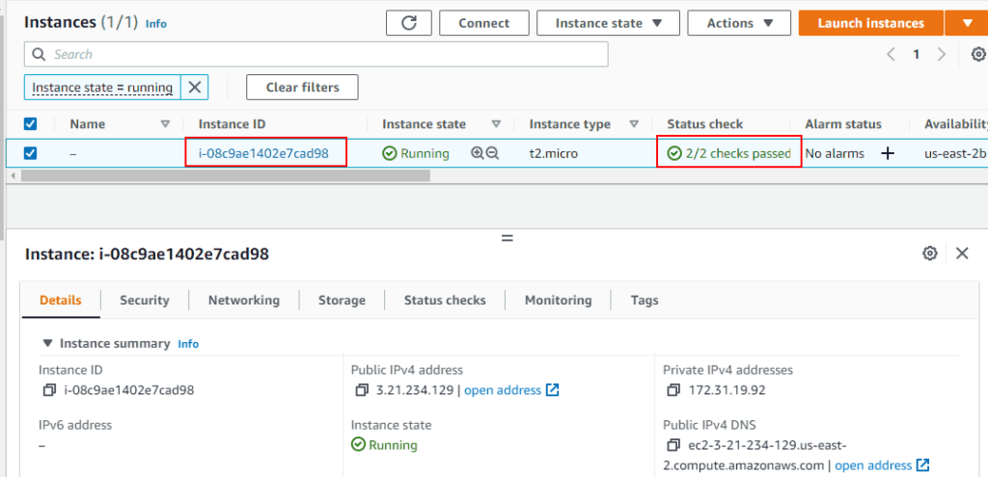Uncheck the checkbox for the running instance row
Image resolution: width=988 pixels, height=477 pixels.
click(x=30, y=153)
